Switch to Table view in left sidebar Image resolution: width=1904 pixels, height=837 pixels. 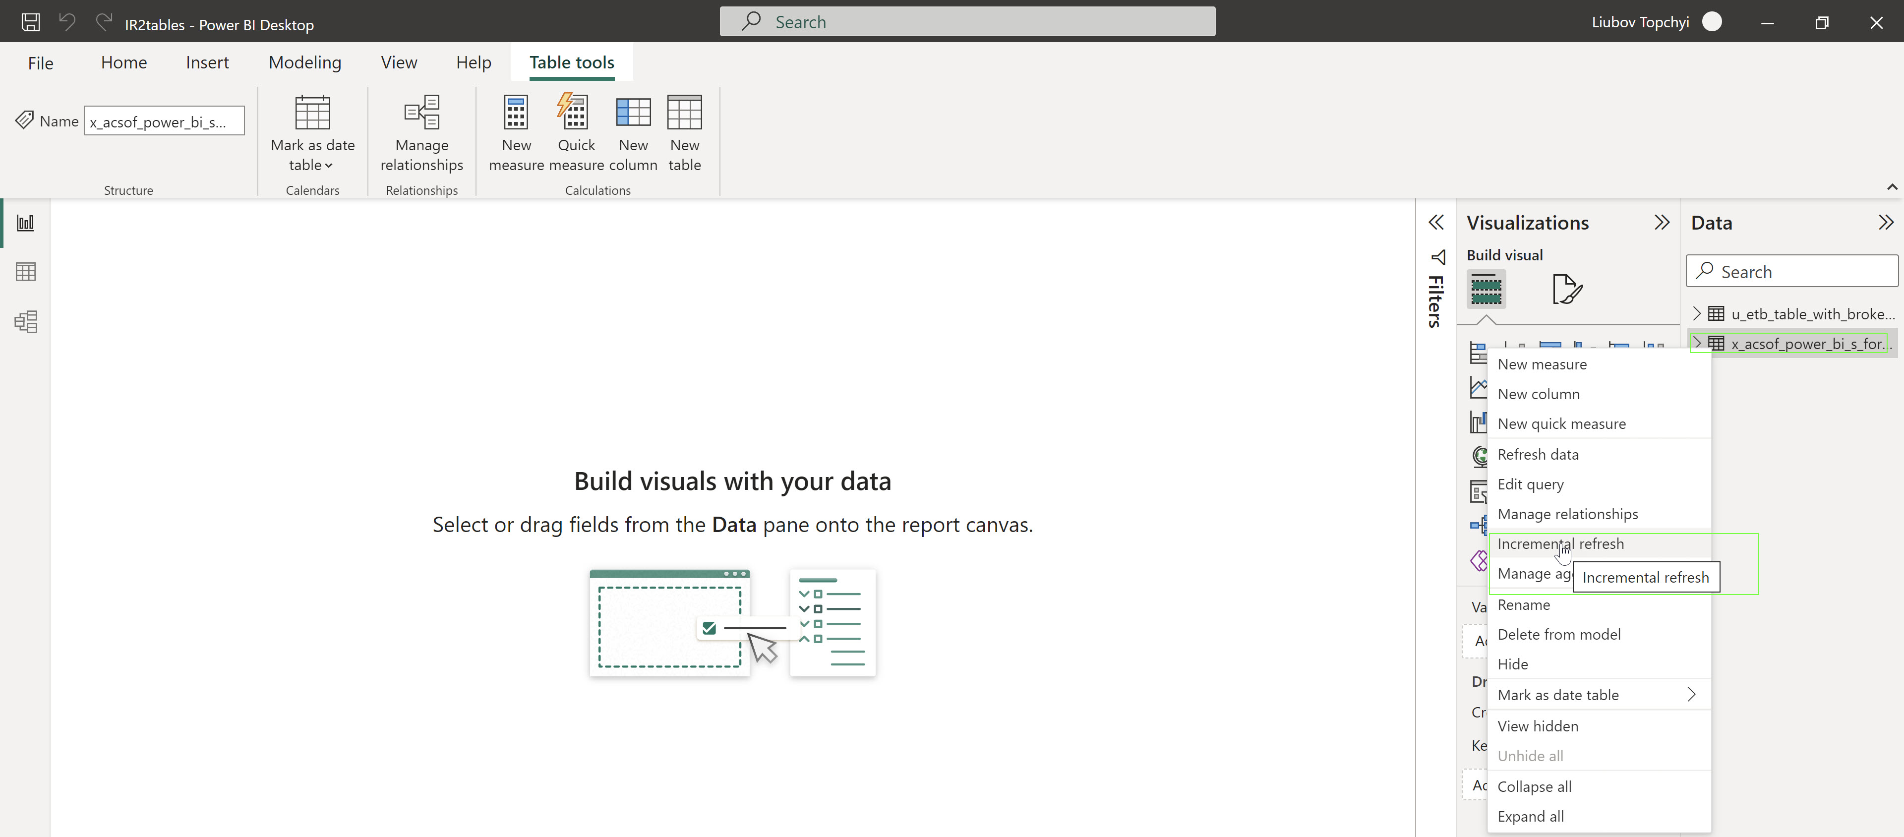26,272
